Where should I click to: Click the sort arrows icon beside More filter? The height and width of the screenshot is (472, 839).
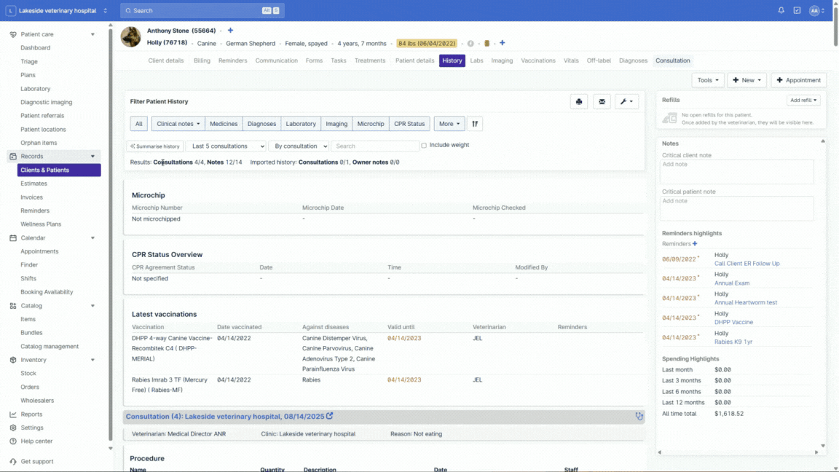(x=476, y=123)
